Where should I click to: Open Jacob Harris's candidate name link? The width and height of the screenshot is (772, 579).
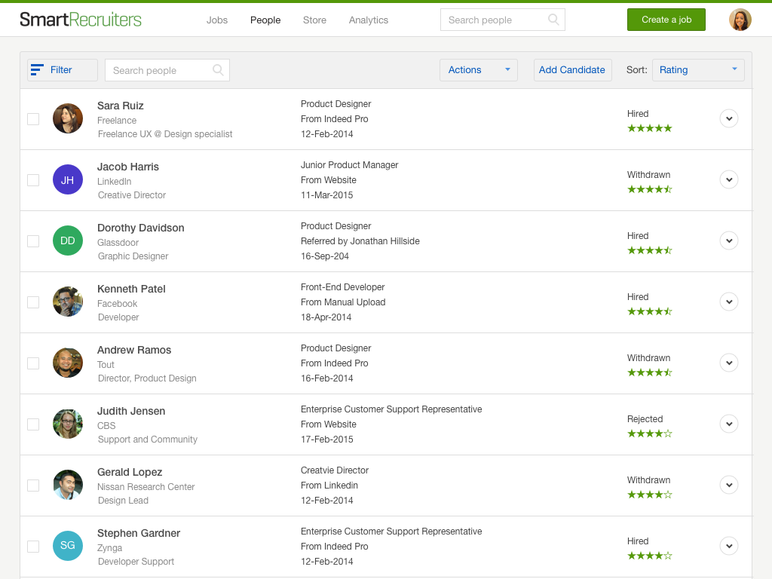tap(128, 167)
